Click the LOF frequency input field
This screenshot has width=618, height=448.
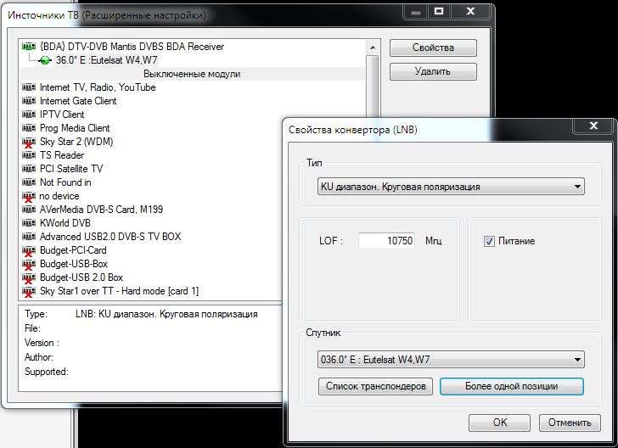click(386, 241)
